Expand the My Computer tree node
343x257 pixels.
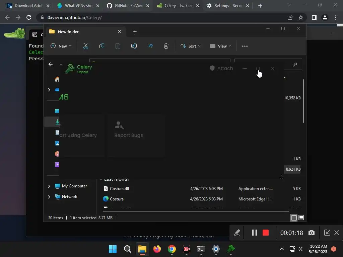pos(49,186)
